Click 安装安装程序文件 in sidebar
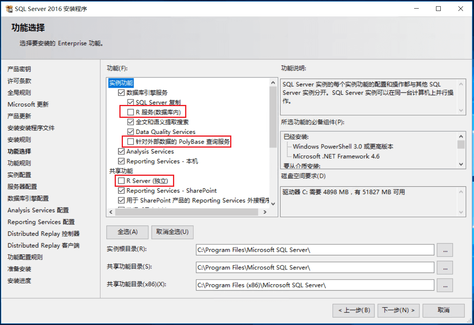This screenshot has width=474, height=325. point(31,128)
